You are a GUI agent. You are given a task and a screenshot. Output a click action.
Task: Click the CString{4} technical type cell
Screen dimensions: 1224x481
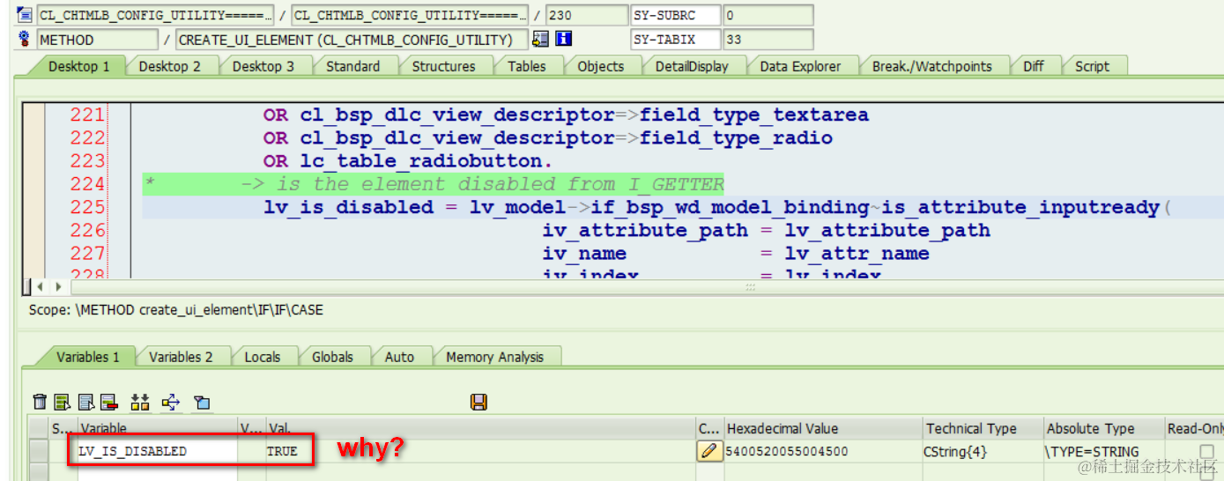click(x=983, y=451)
